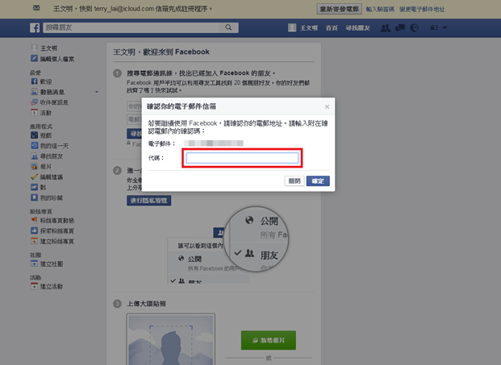Screen dimensions: 501x365
Task: Click the 關閉 button in the dialog
Action: point(294,181)
